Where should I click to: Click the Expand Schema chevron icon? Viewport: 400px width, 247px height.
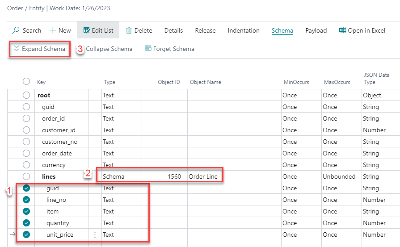tap(17, 48)
